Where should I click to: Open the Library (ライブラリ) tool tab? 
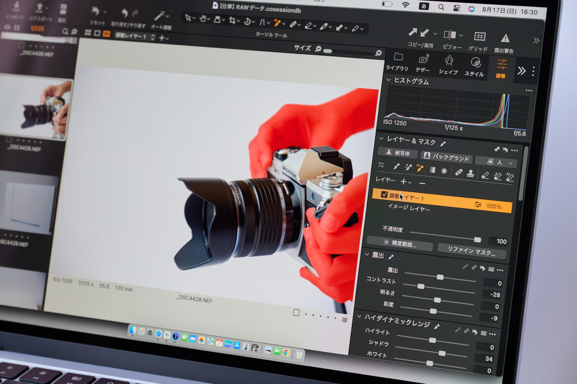pos(397,61)
